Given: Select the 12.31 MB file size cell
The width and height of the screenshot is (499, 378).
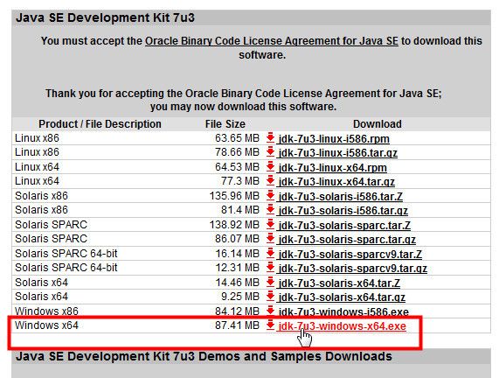Looking at the screenshot, I should [237, 268].
